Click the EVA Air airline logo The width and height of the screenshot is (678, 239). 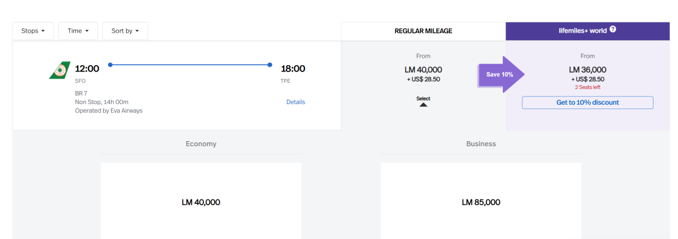tap(60, 70)
